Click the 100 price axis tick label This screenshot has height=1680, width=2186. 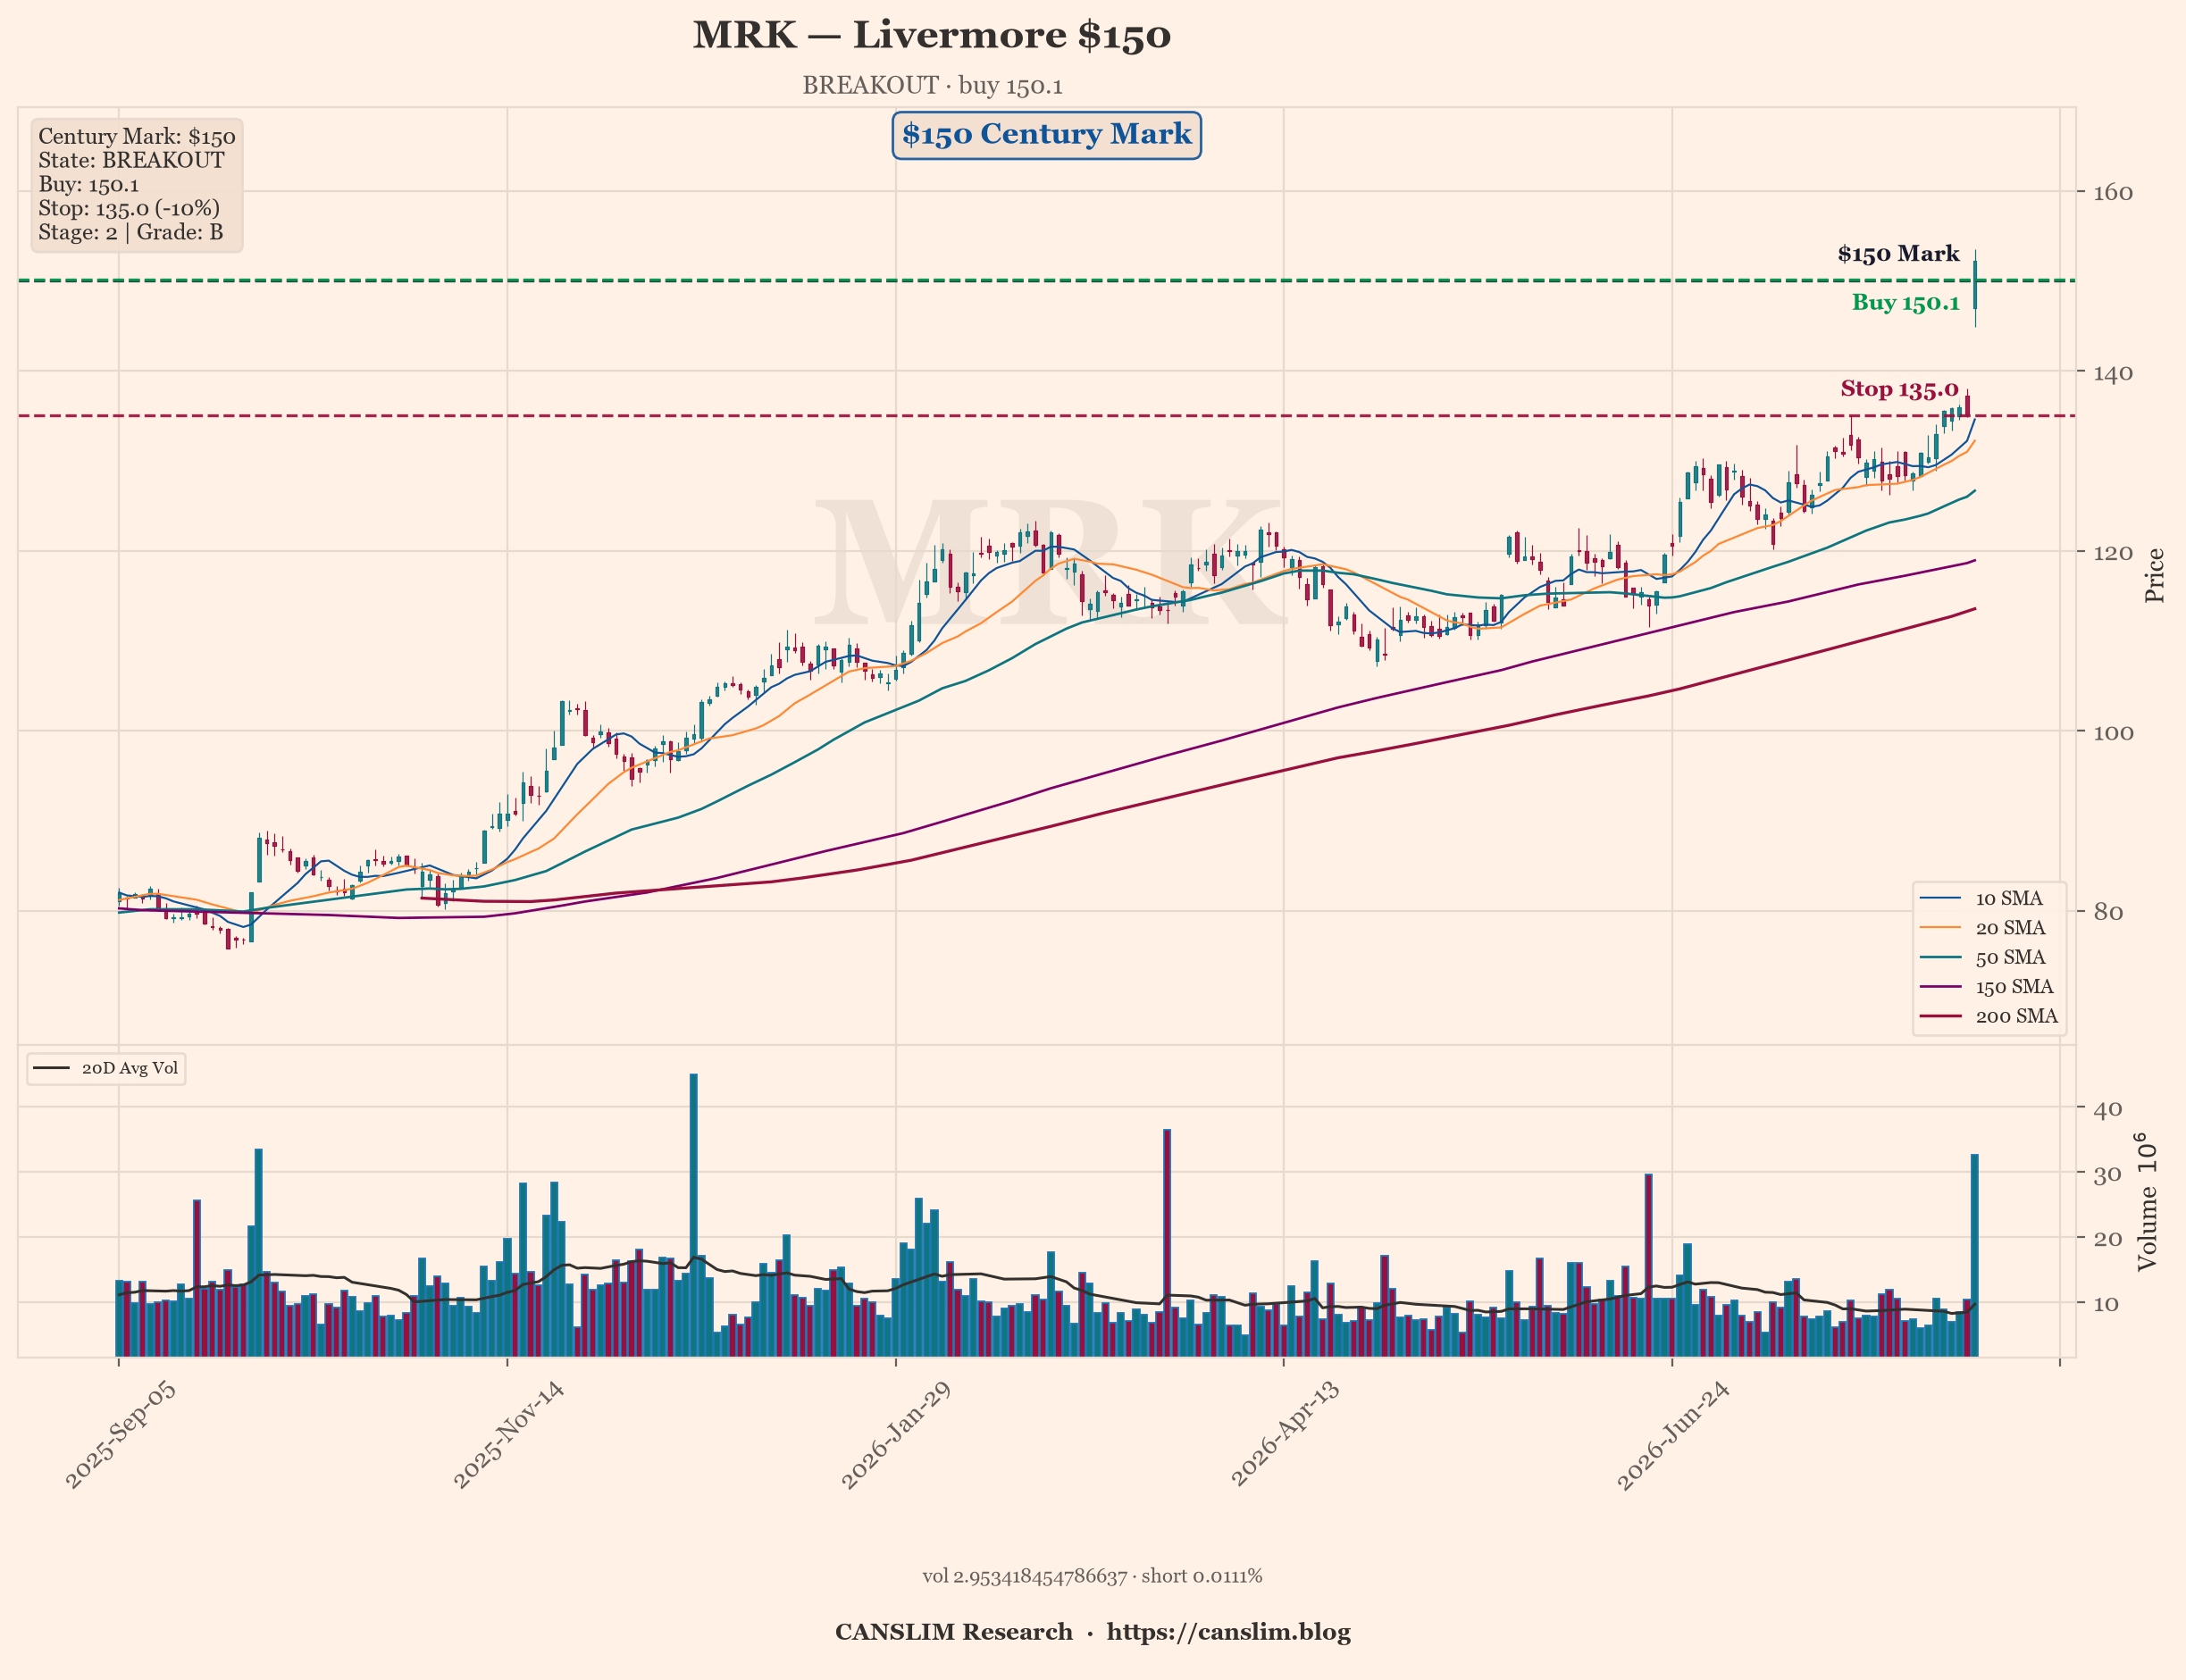tap(2113, 733)
